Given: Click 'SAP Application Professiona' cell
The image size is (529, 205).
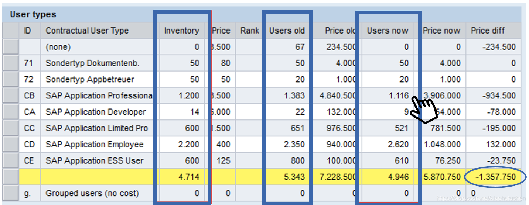Looking at the screenshot, I should point(97,95).
